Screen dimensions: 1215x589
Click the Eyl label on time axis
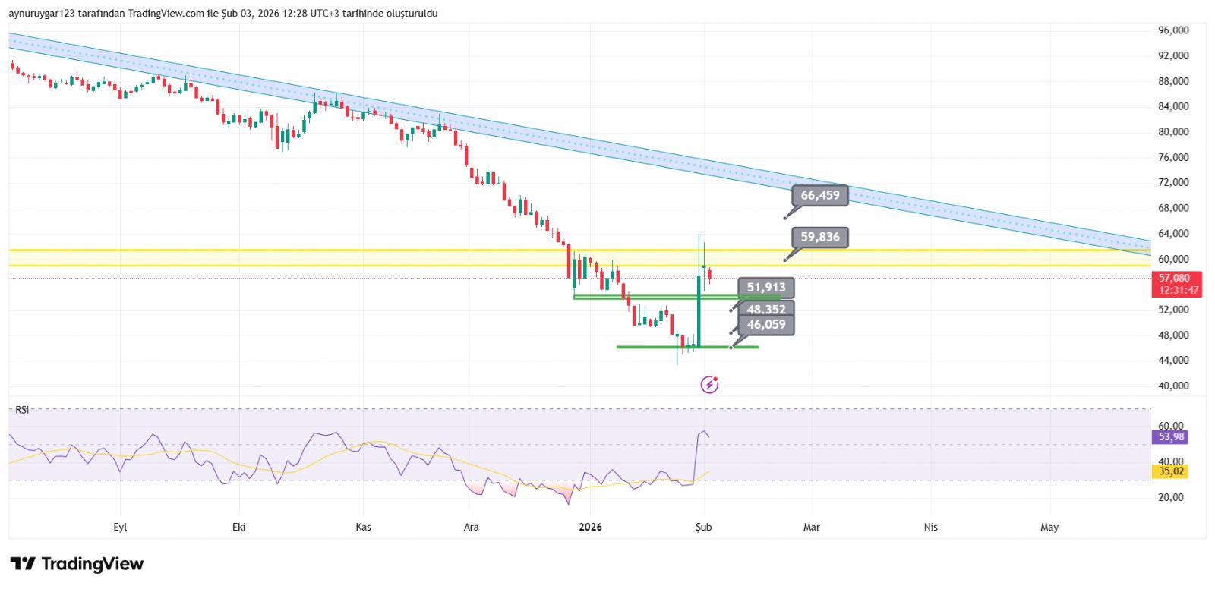tap(120, 527)
